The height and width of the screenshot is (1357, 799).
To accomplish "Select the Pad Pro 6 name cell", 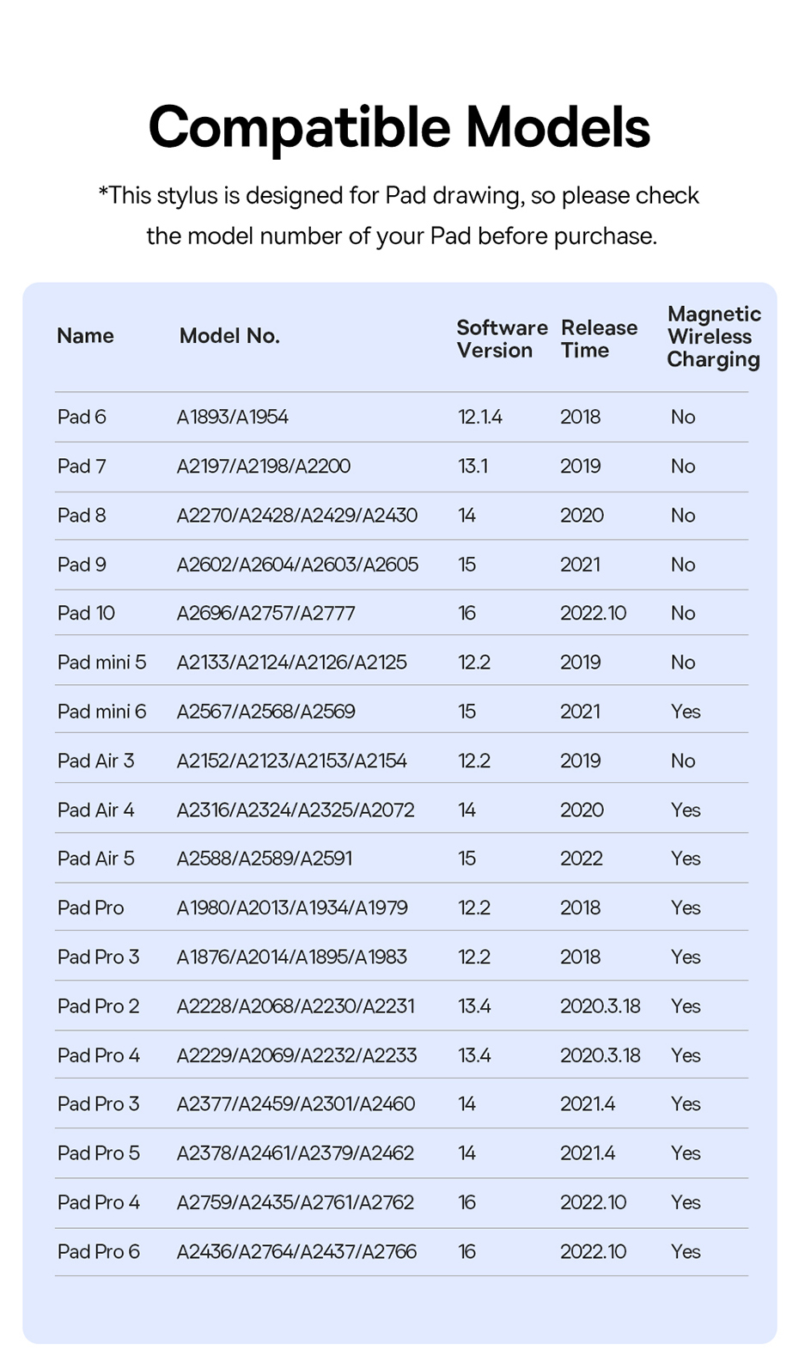I will 98,1251.
